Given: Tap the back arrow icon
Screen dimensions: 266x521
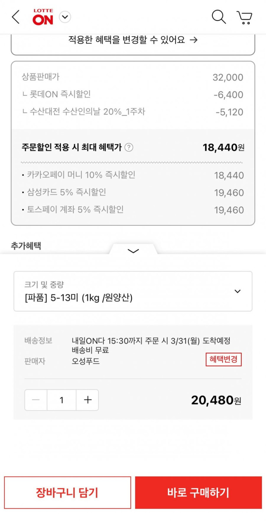Looking at the screenshot, I should (x=16, y=17).
